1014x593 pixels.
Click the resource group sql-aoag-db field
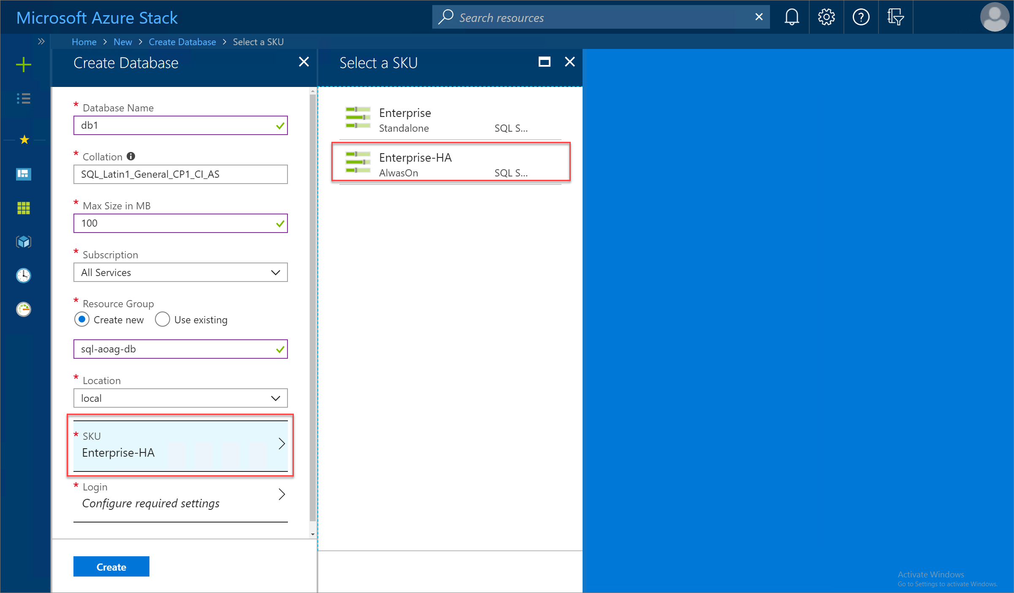click(x=181, y=349)
